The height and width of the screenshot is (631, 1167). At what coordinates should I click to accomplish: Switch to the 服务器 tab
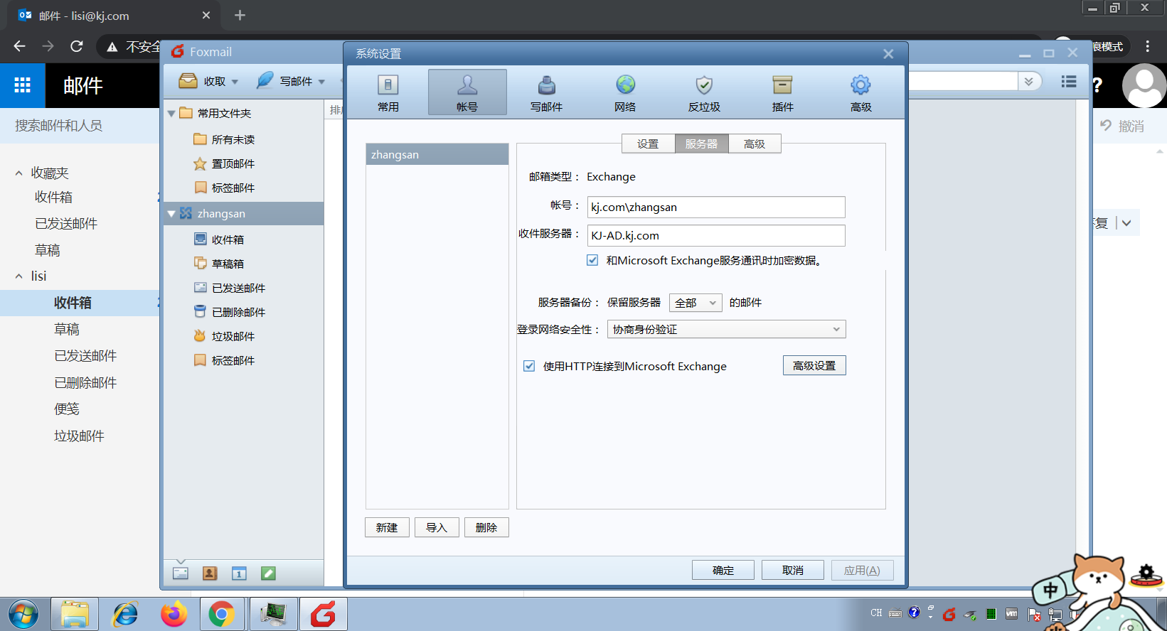coord(701,144)
